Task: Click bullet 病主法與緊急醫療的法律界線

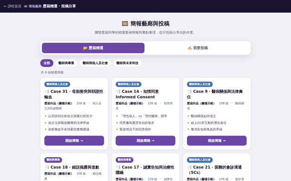Action: pyautogui.click(x=69, y=123)
